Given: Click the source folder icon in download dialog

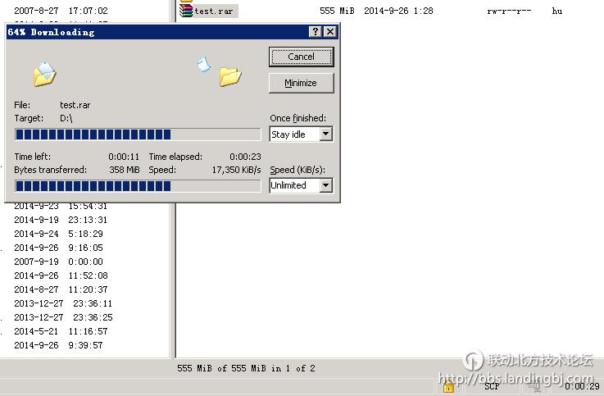Looking at the screenshot, I should [x=44, y=74].
